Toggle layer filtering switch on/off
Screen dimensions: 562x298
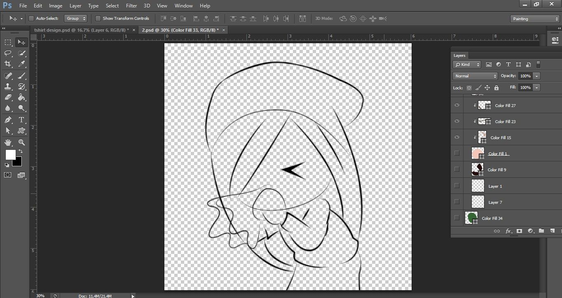[x=538, y=65]
